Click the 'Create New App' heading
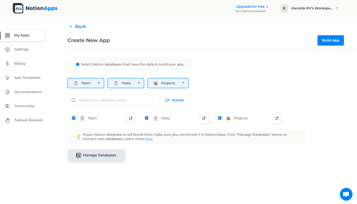357x204 pixels. (x=89, y=40)
